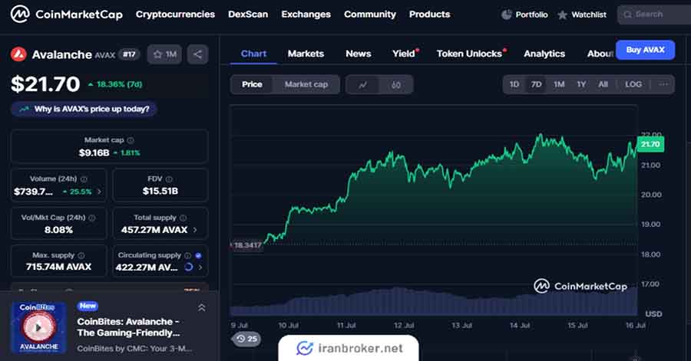Click Market cap info icon
Screen dimensions: 691x361
click(x=131, y=140)
